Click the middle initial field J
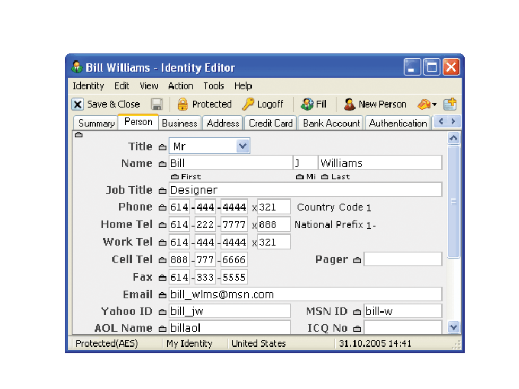This screenshot has height=389, width=519. tap(305, 163)
